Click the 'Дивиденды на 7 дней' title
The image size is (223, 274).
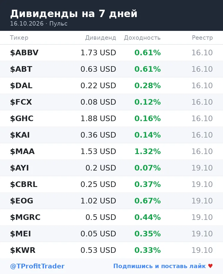[74, 14]
